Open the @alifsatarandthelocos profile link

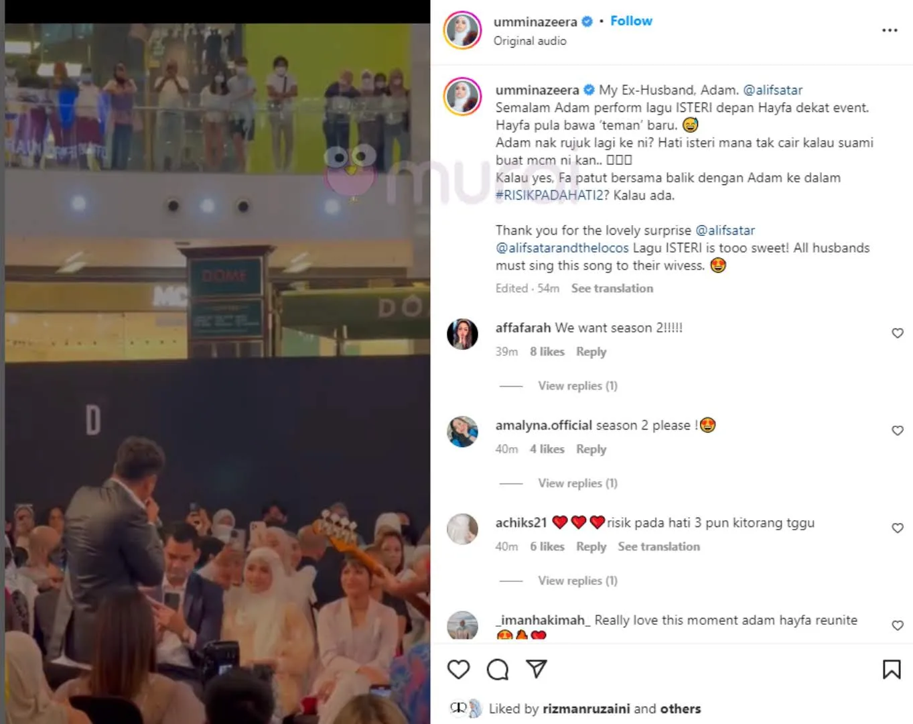[562, 248]
